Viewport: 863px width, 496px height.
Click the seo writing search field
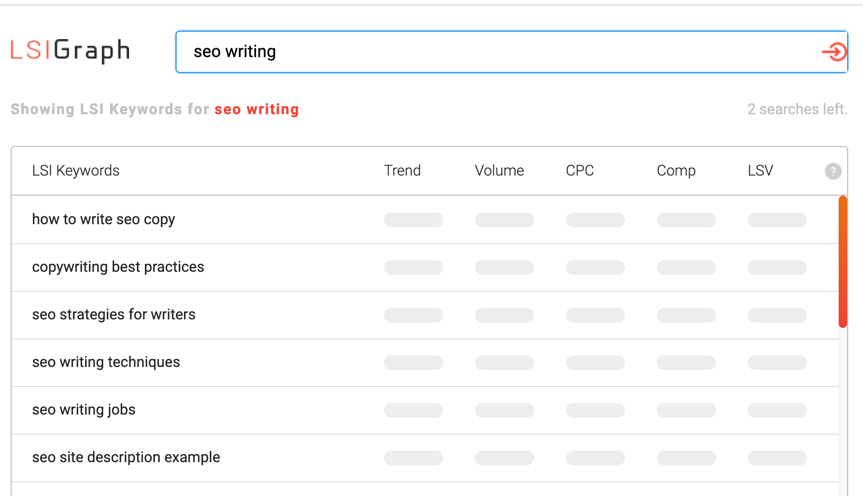pos(497,52)
